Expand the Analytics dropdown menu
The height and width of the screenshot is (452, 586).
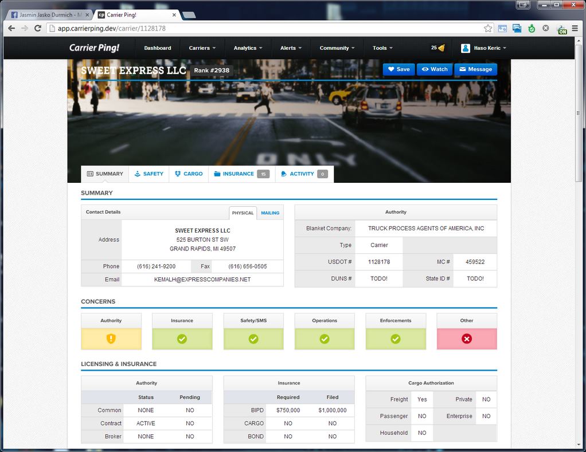[248, 48]
